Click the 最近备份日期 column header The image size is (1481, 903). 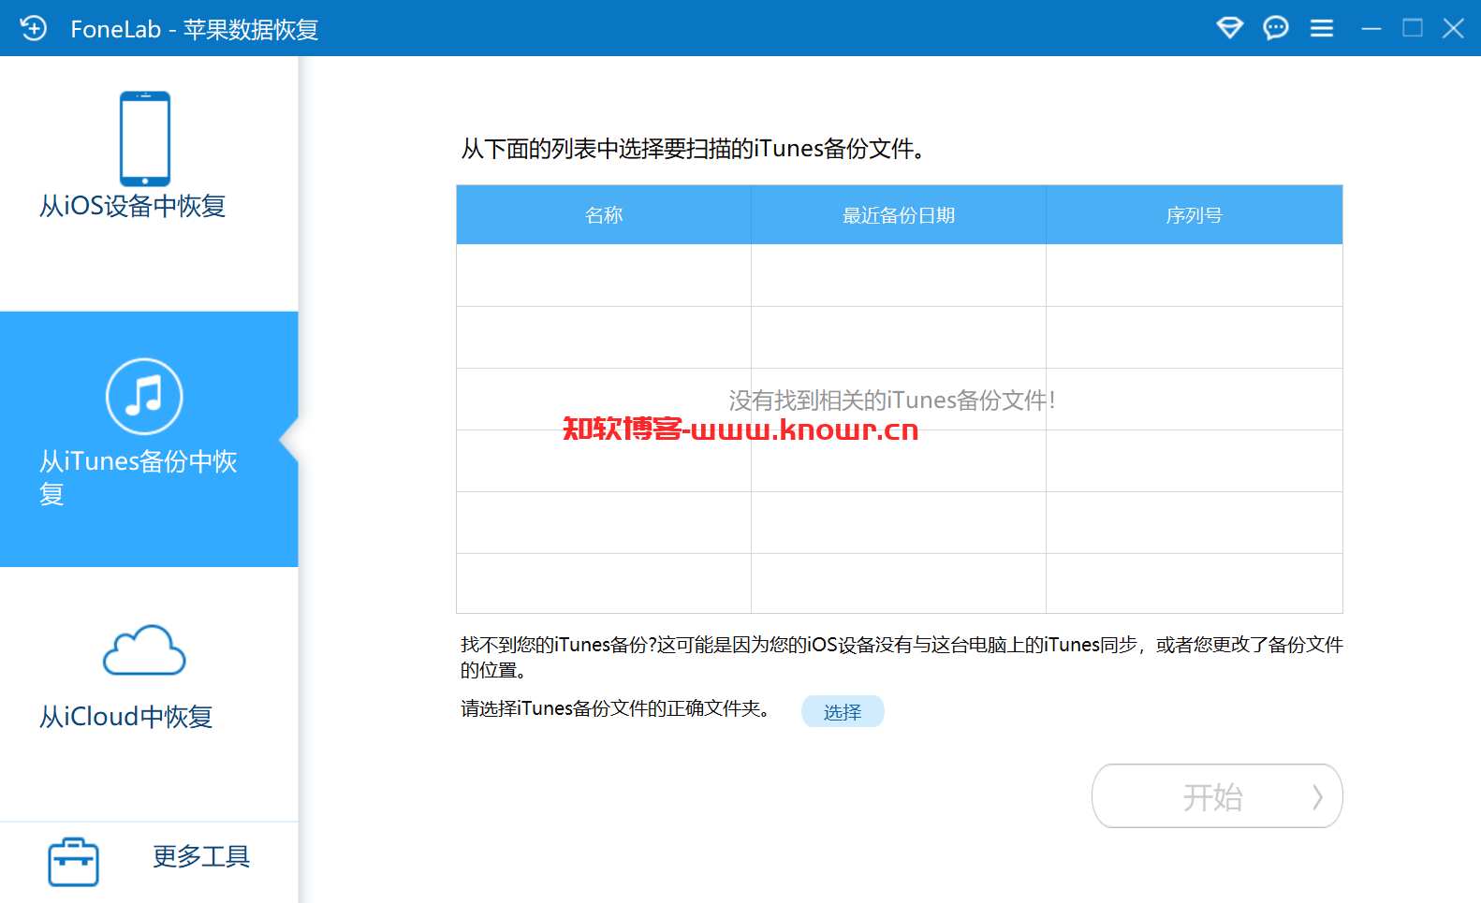tap(899, 215)
